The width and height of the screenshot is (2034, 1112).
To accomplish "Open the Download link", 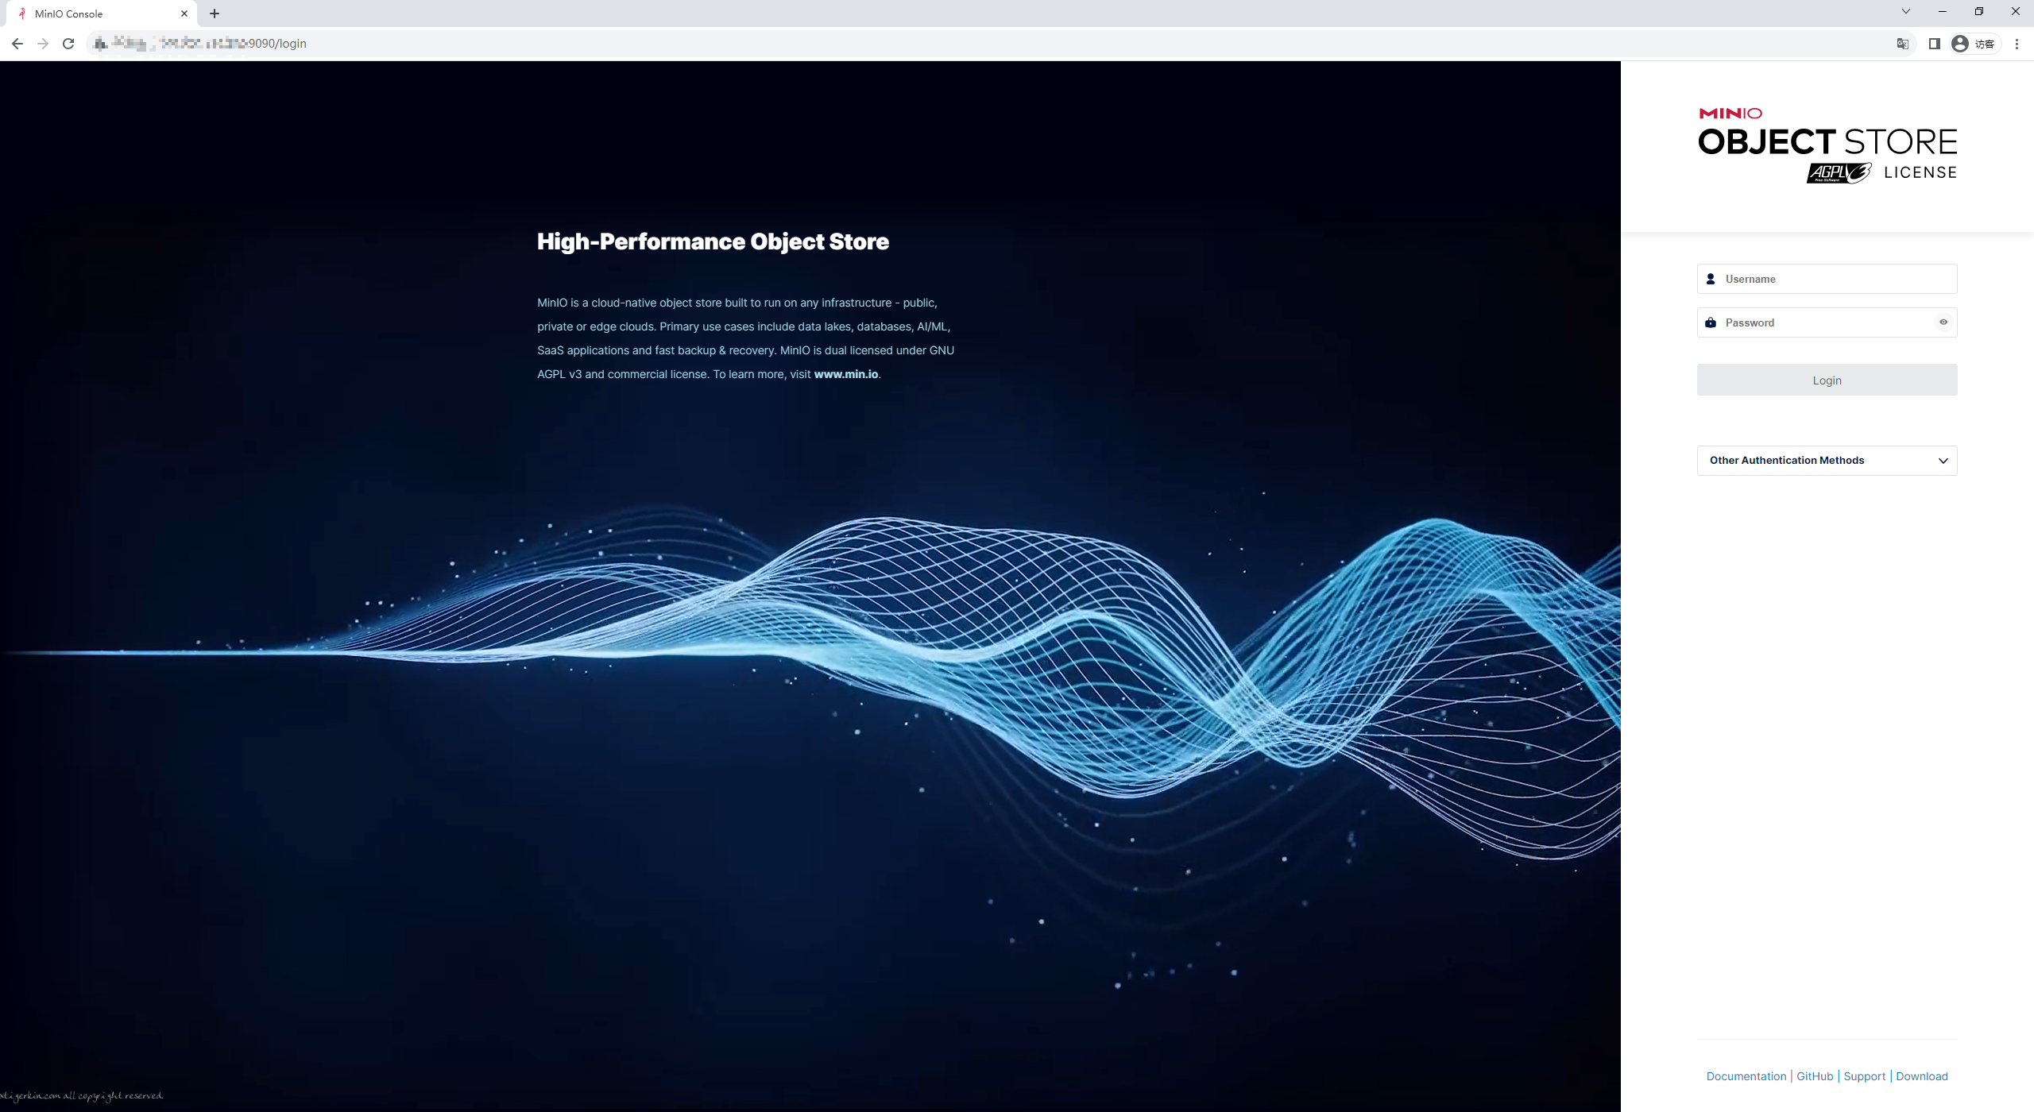I will pos(1921,1076).
